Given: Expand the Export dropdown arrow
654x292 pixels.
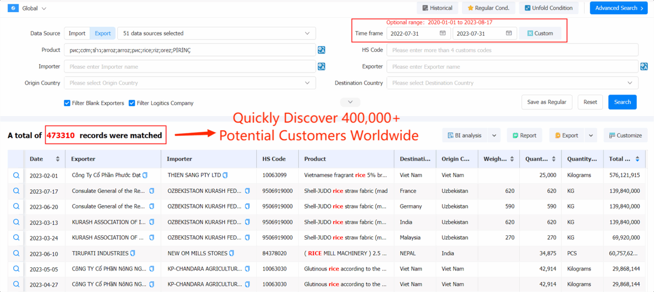Looking at the screenshot, I should coord(591,135).
